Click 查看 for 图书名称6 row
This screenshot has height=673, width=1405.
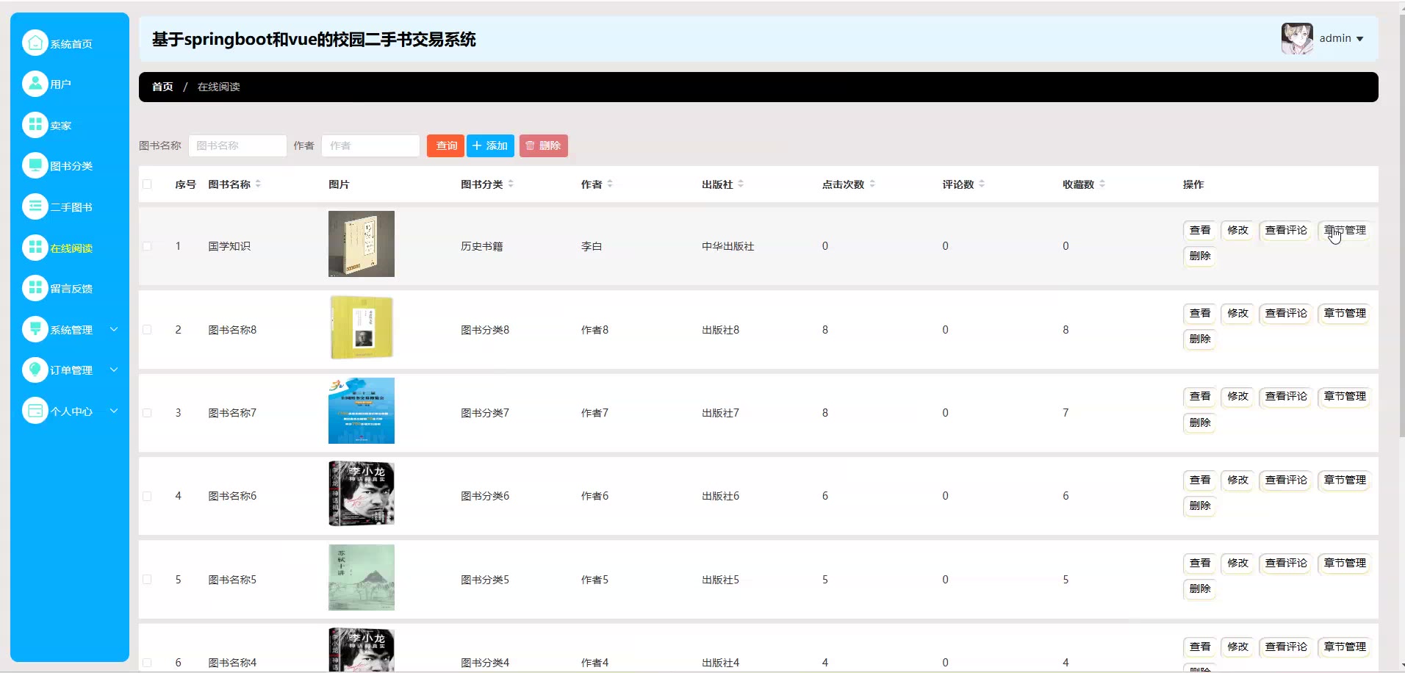pos(1200,480)
